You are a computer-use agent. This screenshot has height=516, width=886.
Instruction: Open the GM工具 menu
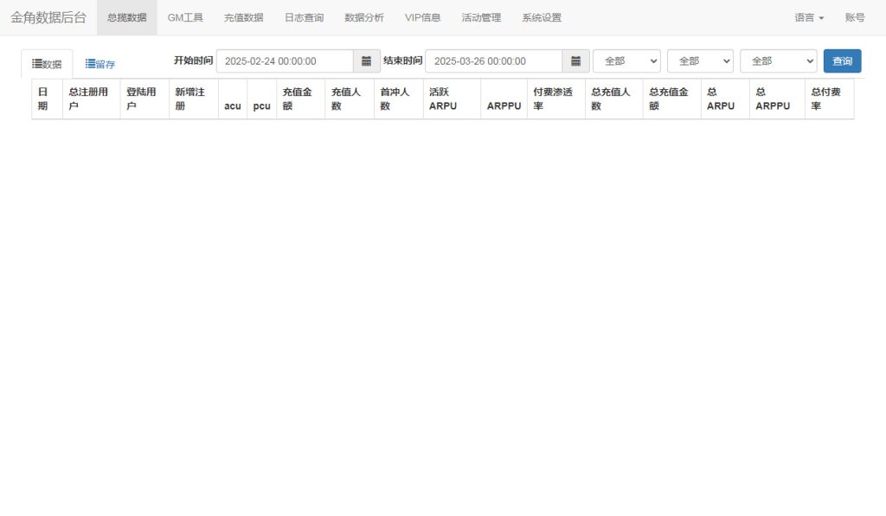pyautogui.click(x=184, y=16)
